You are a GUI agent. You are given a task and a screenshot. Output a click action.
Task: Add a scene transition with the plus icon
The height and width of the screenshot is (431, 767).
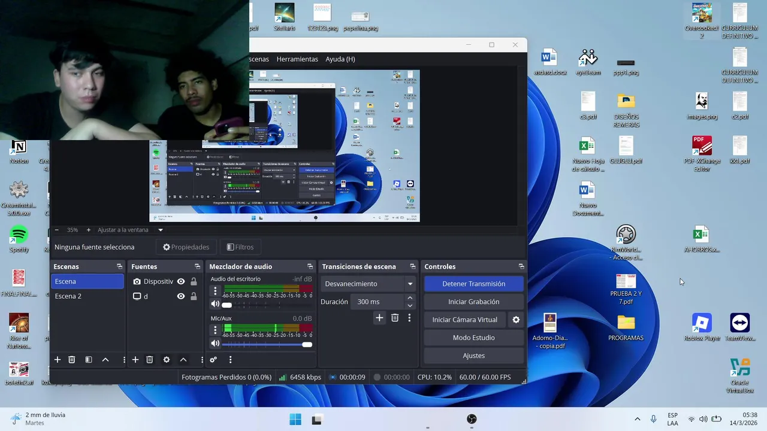[379, 318]
